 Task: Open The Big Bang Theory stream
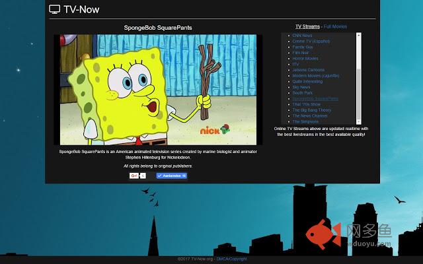coord(311,110)
